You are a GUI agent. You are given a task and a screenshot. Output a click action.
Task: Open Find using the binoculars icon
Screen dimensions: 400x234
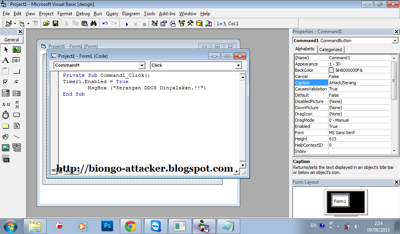click(x=93, y=24)
